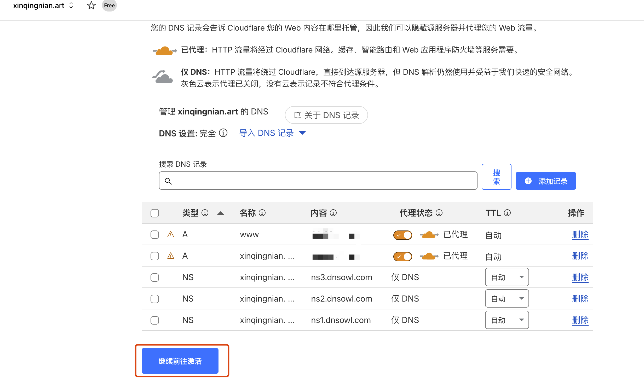This screenshot has width=644, height=381.
Task: Click the magnifier icon in search field
Action: point(168,181)
